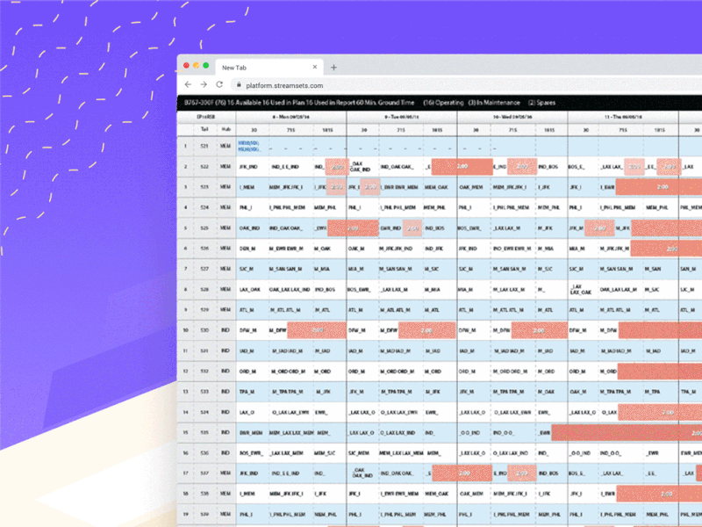Click the IND hub cell for tail 531
This screenshot has height=527, width=702.
click(226, 350)
